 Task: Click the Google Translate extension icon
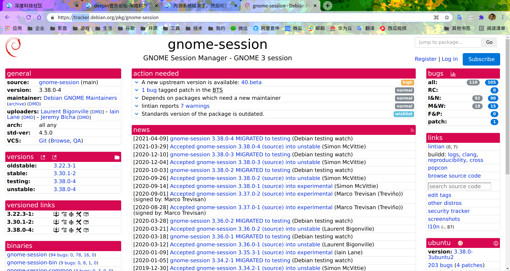click(460, 17)
